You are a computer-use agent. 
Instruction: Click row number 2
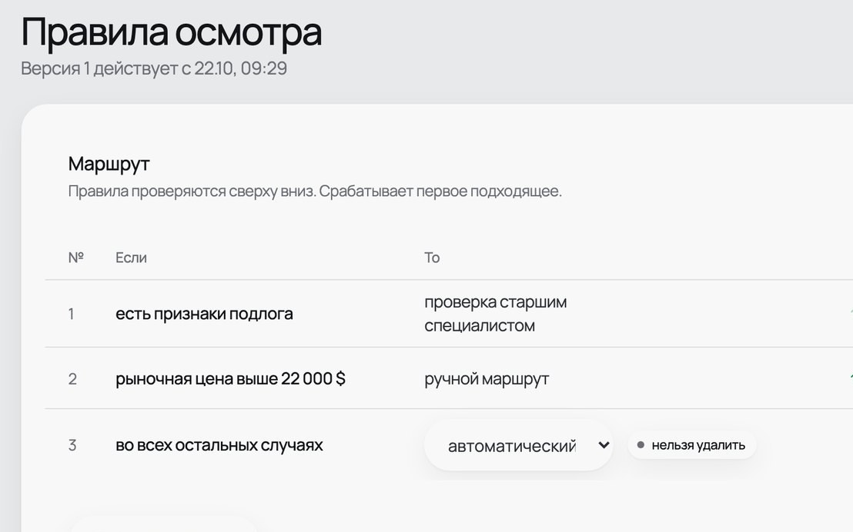coord(72,379)
